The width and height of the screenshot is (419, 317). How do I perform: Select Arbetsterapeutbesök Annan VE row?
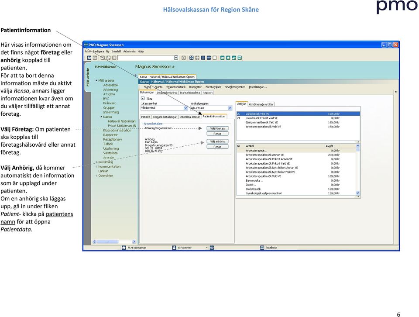tap(296, 155)
